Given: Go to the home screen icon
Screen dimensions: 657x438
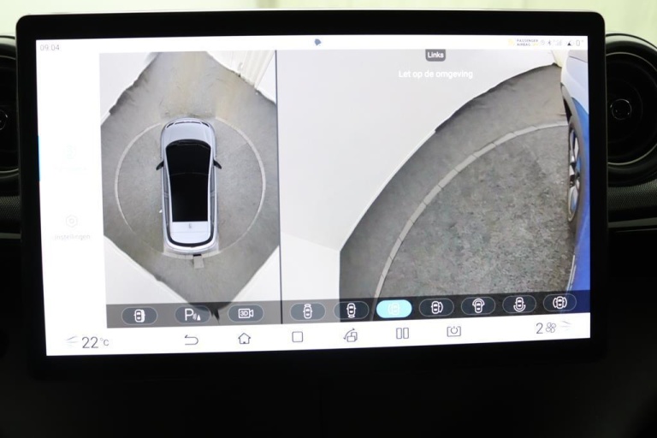Looking at the screenshot, I should point(245,338).
